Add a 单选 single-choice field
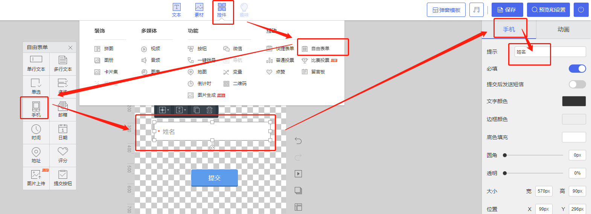This screenshot has width=591, height=214. tap(36, 87)
